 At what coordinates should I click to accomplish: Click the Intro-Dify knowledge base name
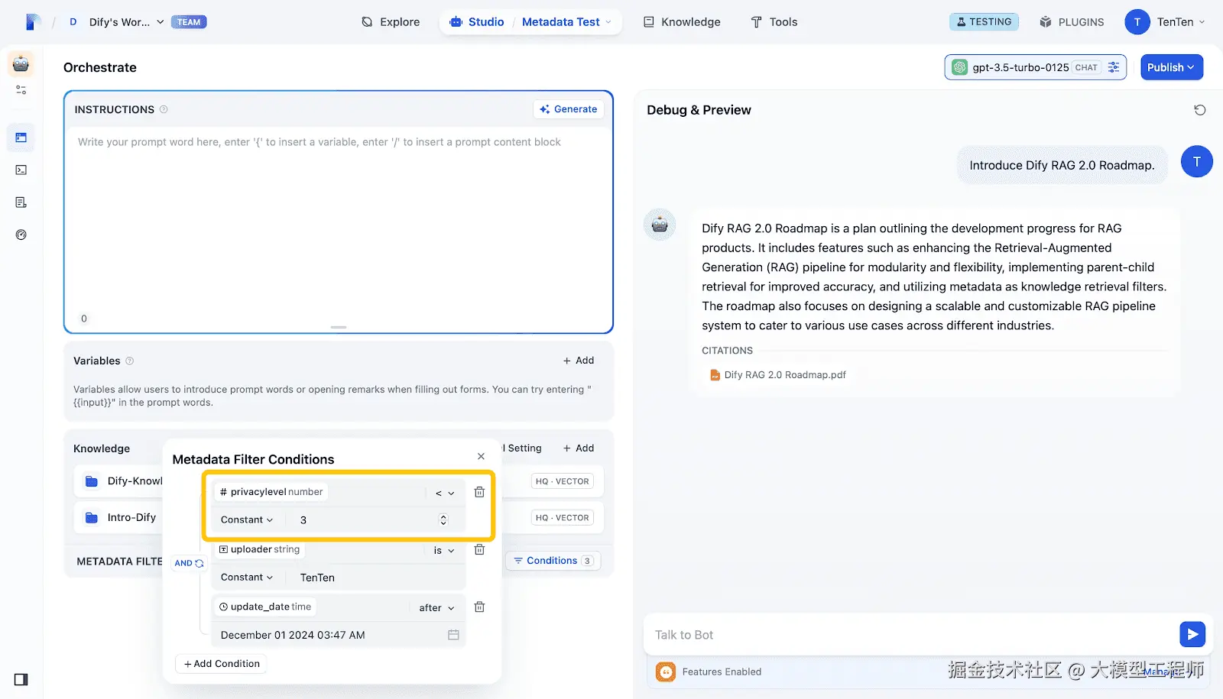131,518
